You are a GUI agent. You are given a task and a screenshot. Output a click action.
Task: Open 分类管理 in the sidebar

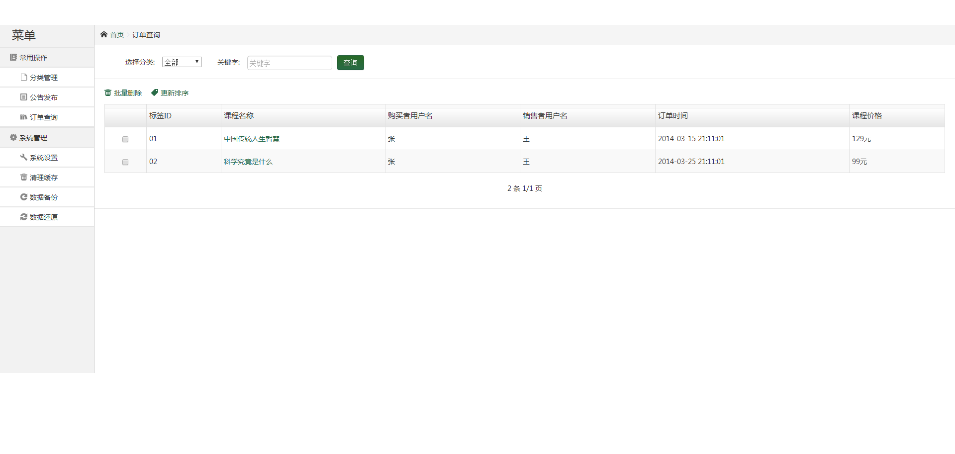click(47, 77)
